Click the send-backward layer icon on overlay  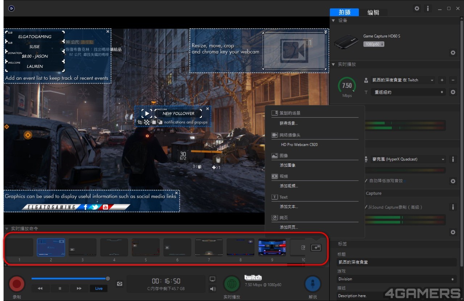159,122
